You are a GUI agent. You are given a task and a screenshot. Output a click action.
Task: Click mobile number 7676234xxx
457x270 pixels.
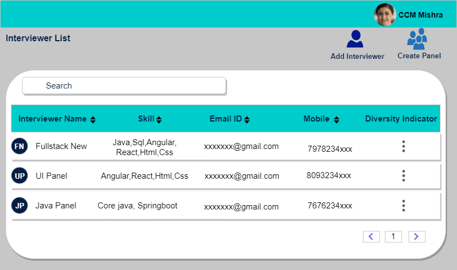[x=330, y=206]
